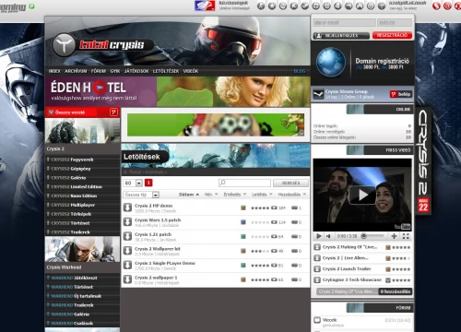Play the video with the large center play button
461x332 pixels.
click(x=362, y=195)
